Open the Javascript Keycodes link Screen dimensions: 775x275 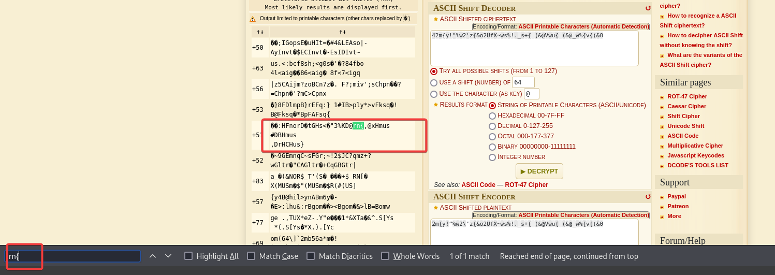click(x=696, y=155)
